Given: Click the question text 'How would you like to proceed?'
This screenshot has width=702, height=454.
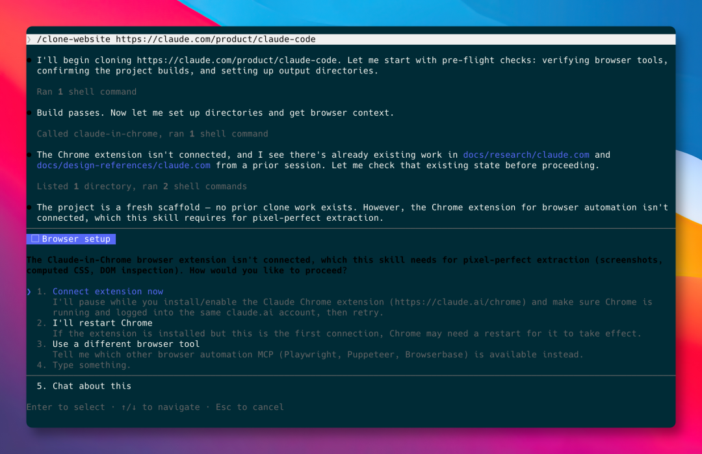Looking at the screenshot, I should click(x=268, y=271).
